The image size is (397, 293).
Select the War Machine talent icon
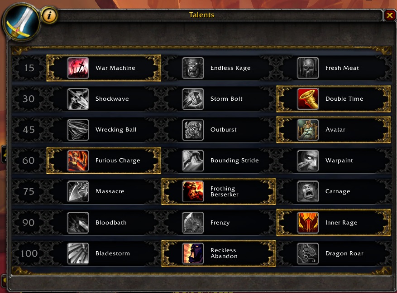tap(78, 68)
